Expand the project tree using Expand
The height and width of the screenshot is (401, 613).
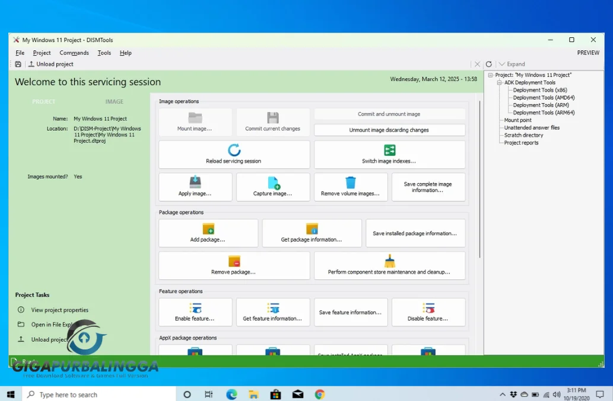512,64
